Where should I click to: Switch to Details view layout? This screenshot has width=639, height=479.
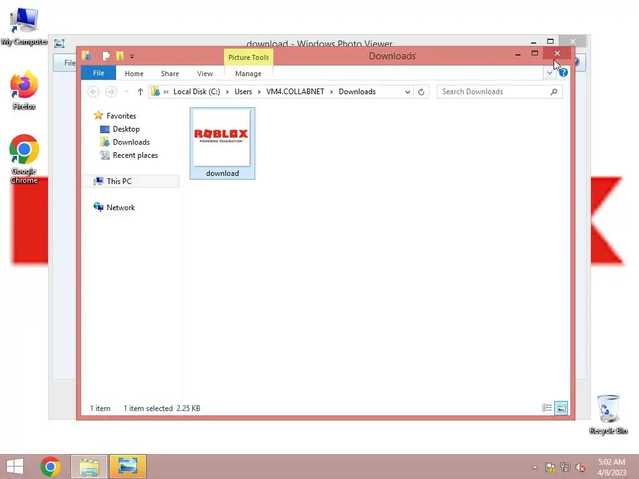coord(547,408)
